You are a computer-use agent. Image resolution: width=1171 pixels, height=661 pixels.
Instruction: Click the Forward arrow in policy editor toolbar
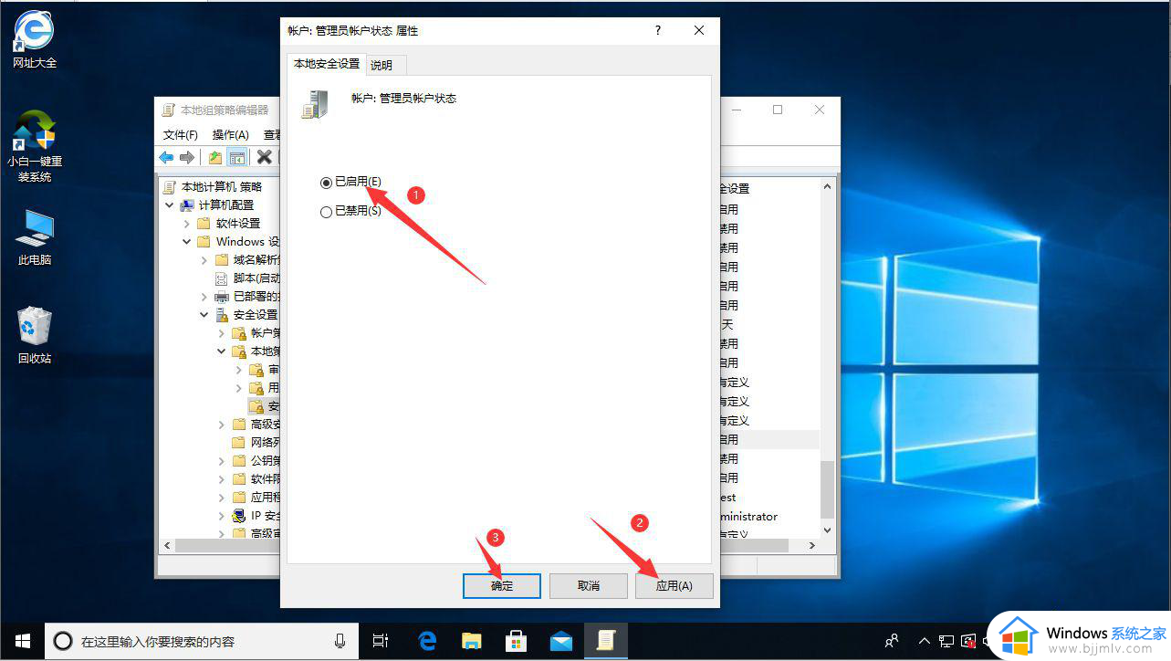point(187,157)
